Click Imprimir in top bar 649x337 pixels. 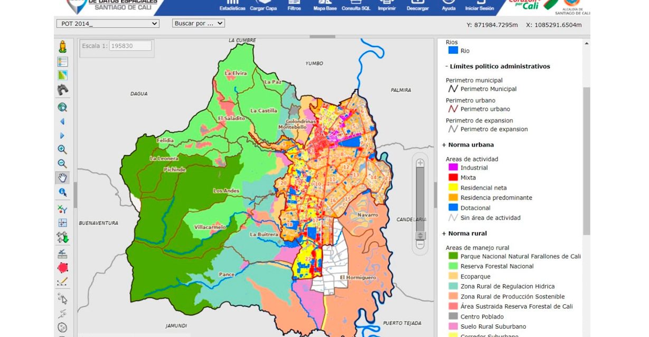387,6
